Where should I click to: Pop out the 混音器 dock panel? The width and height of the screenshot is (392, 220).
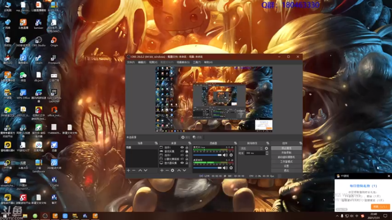(x=235, y=143)
